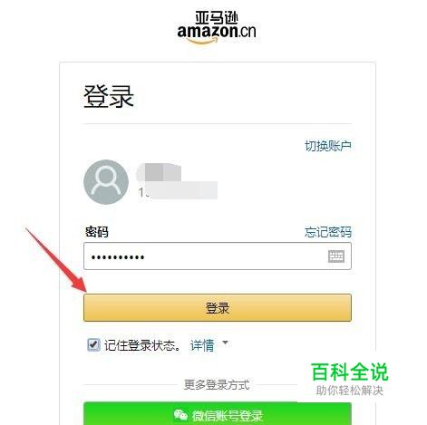427x425 pixels.
Task: Click the 百科全说 green watermark text
Action: click(x=349, y=372)
